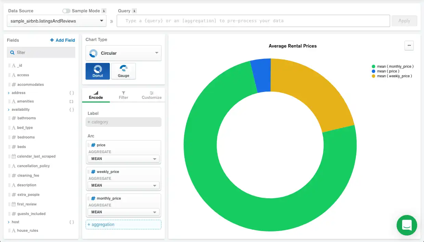Select the Donut chart type
Viewport: 424px width, 242px height.
pos(98,71)
